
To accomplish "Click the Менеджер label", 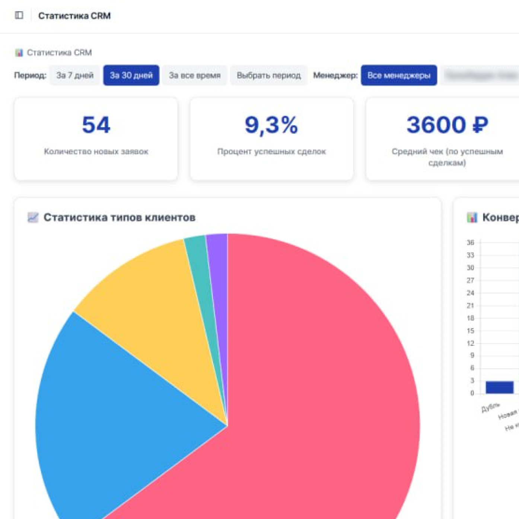I will [335, 75].
